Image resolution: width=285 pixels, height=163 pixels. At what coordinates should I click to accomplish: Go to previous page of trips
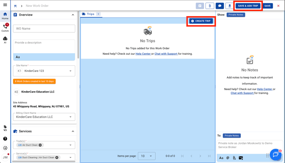click(191, 156)
